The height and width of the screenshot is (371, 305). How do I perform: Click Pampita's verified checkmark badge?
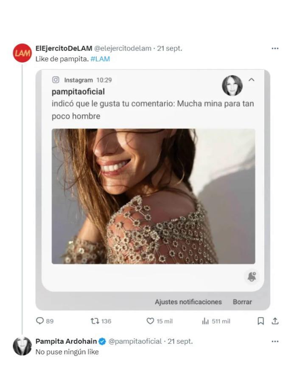102,340
